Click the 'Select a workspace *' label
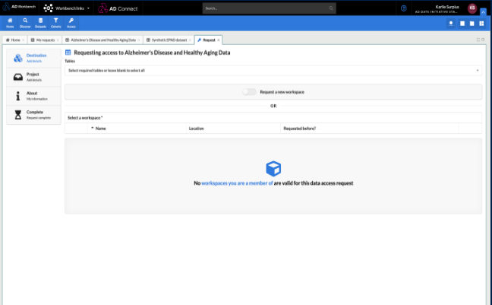The image size is (492, 305). click(x=85, y=118)
